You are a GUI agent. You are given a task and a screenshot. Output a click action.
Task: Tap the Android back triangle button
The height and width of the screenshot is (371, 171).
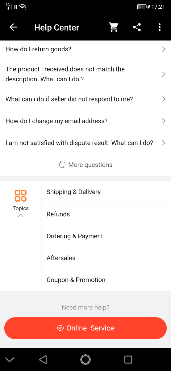pos(43,359)
